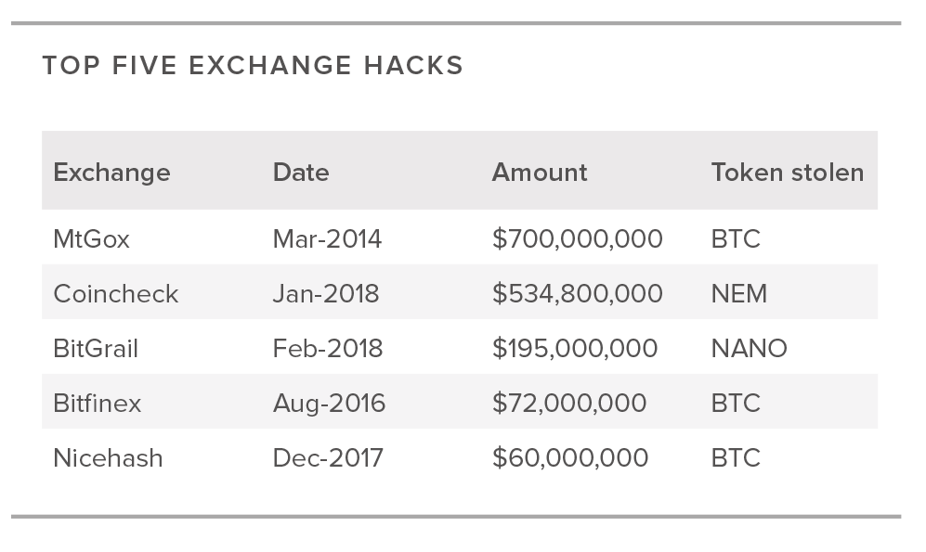Click the Dec-2017 date cell
This screenshot has height=552, width=926.
pyautogui.click(x=329, y=459)
